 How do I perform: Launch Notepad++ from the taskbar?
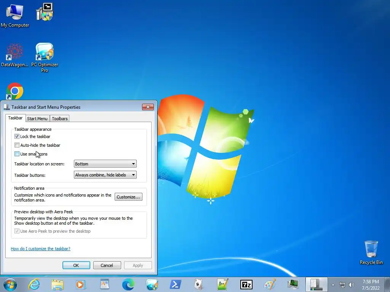click(x=222, y=284)
